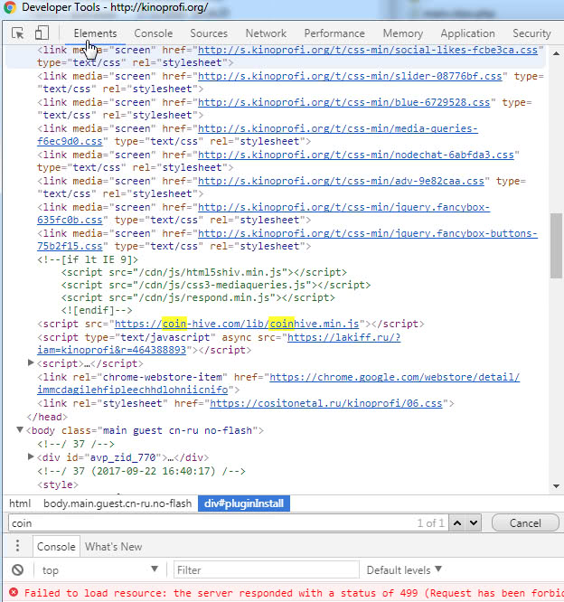Go to previous search result arrow
This screenshot has height=602, width=564.
coord(457,523)
